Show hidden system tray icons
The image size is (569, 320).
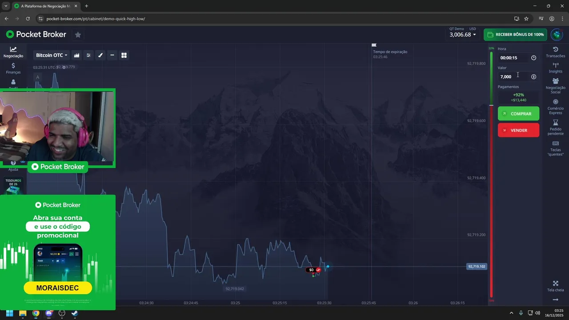[x=511, y=313]
